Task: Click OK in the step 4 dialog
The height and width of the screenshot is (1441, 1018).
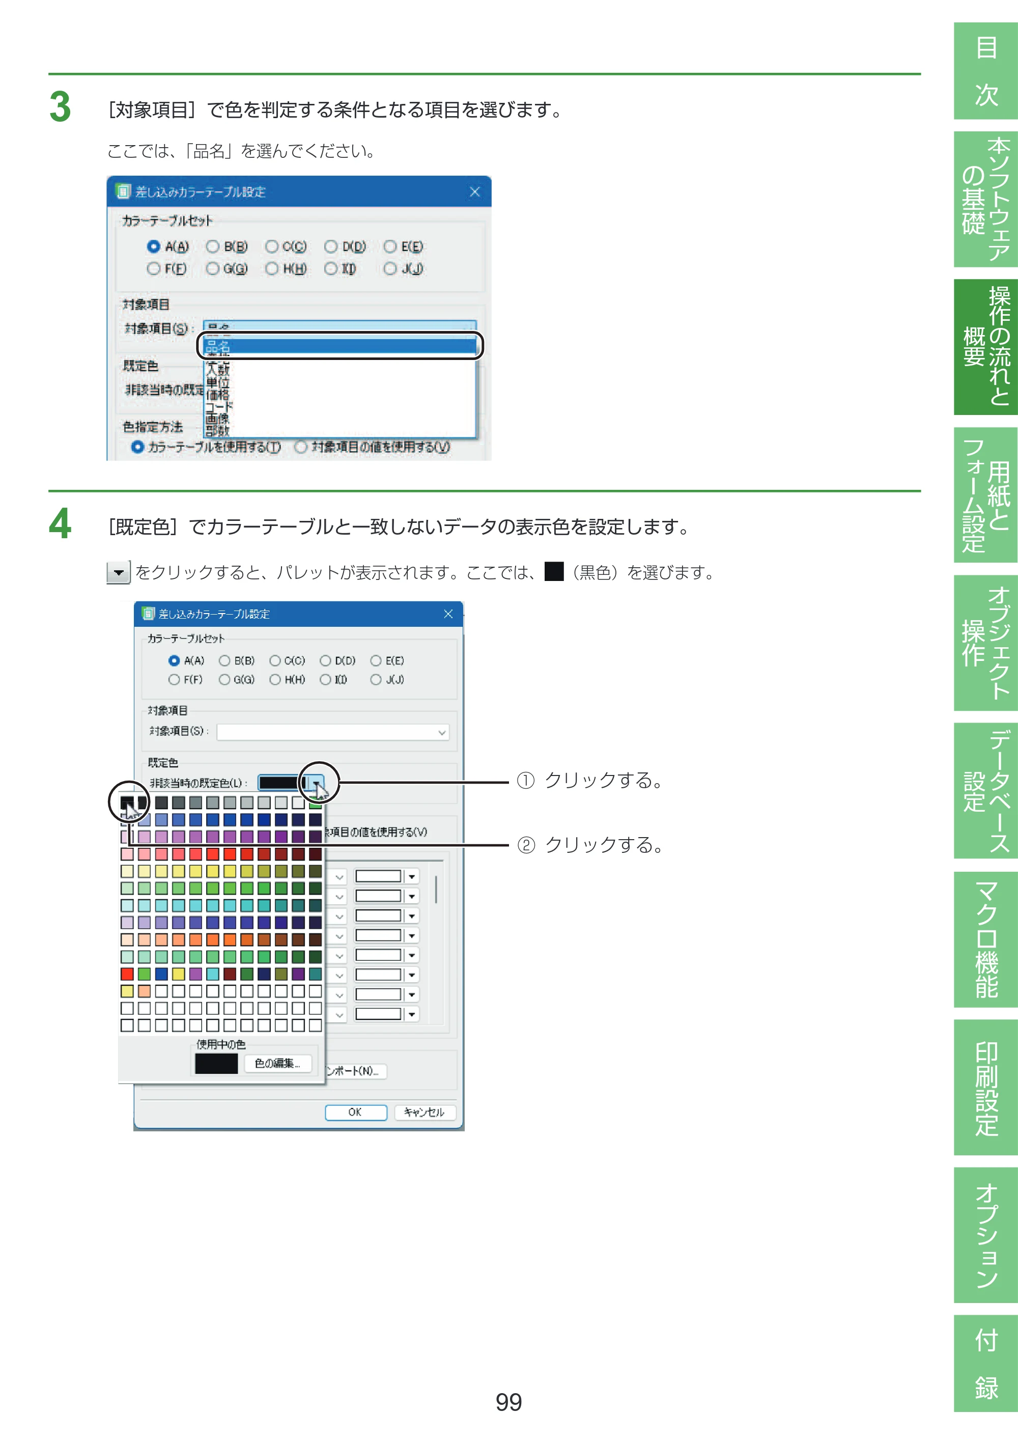Action: [x=356, y=1112]
